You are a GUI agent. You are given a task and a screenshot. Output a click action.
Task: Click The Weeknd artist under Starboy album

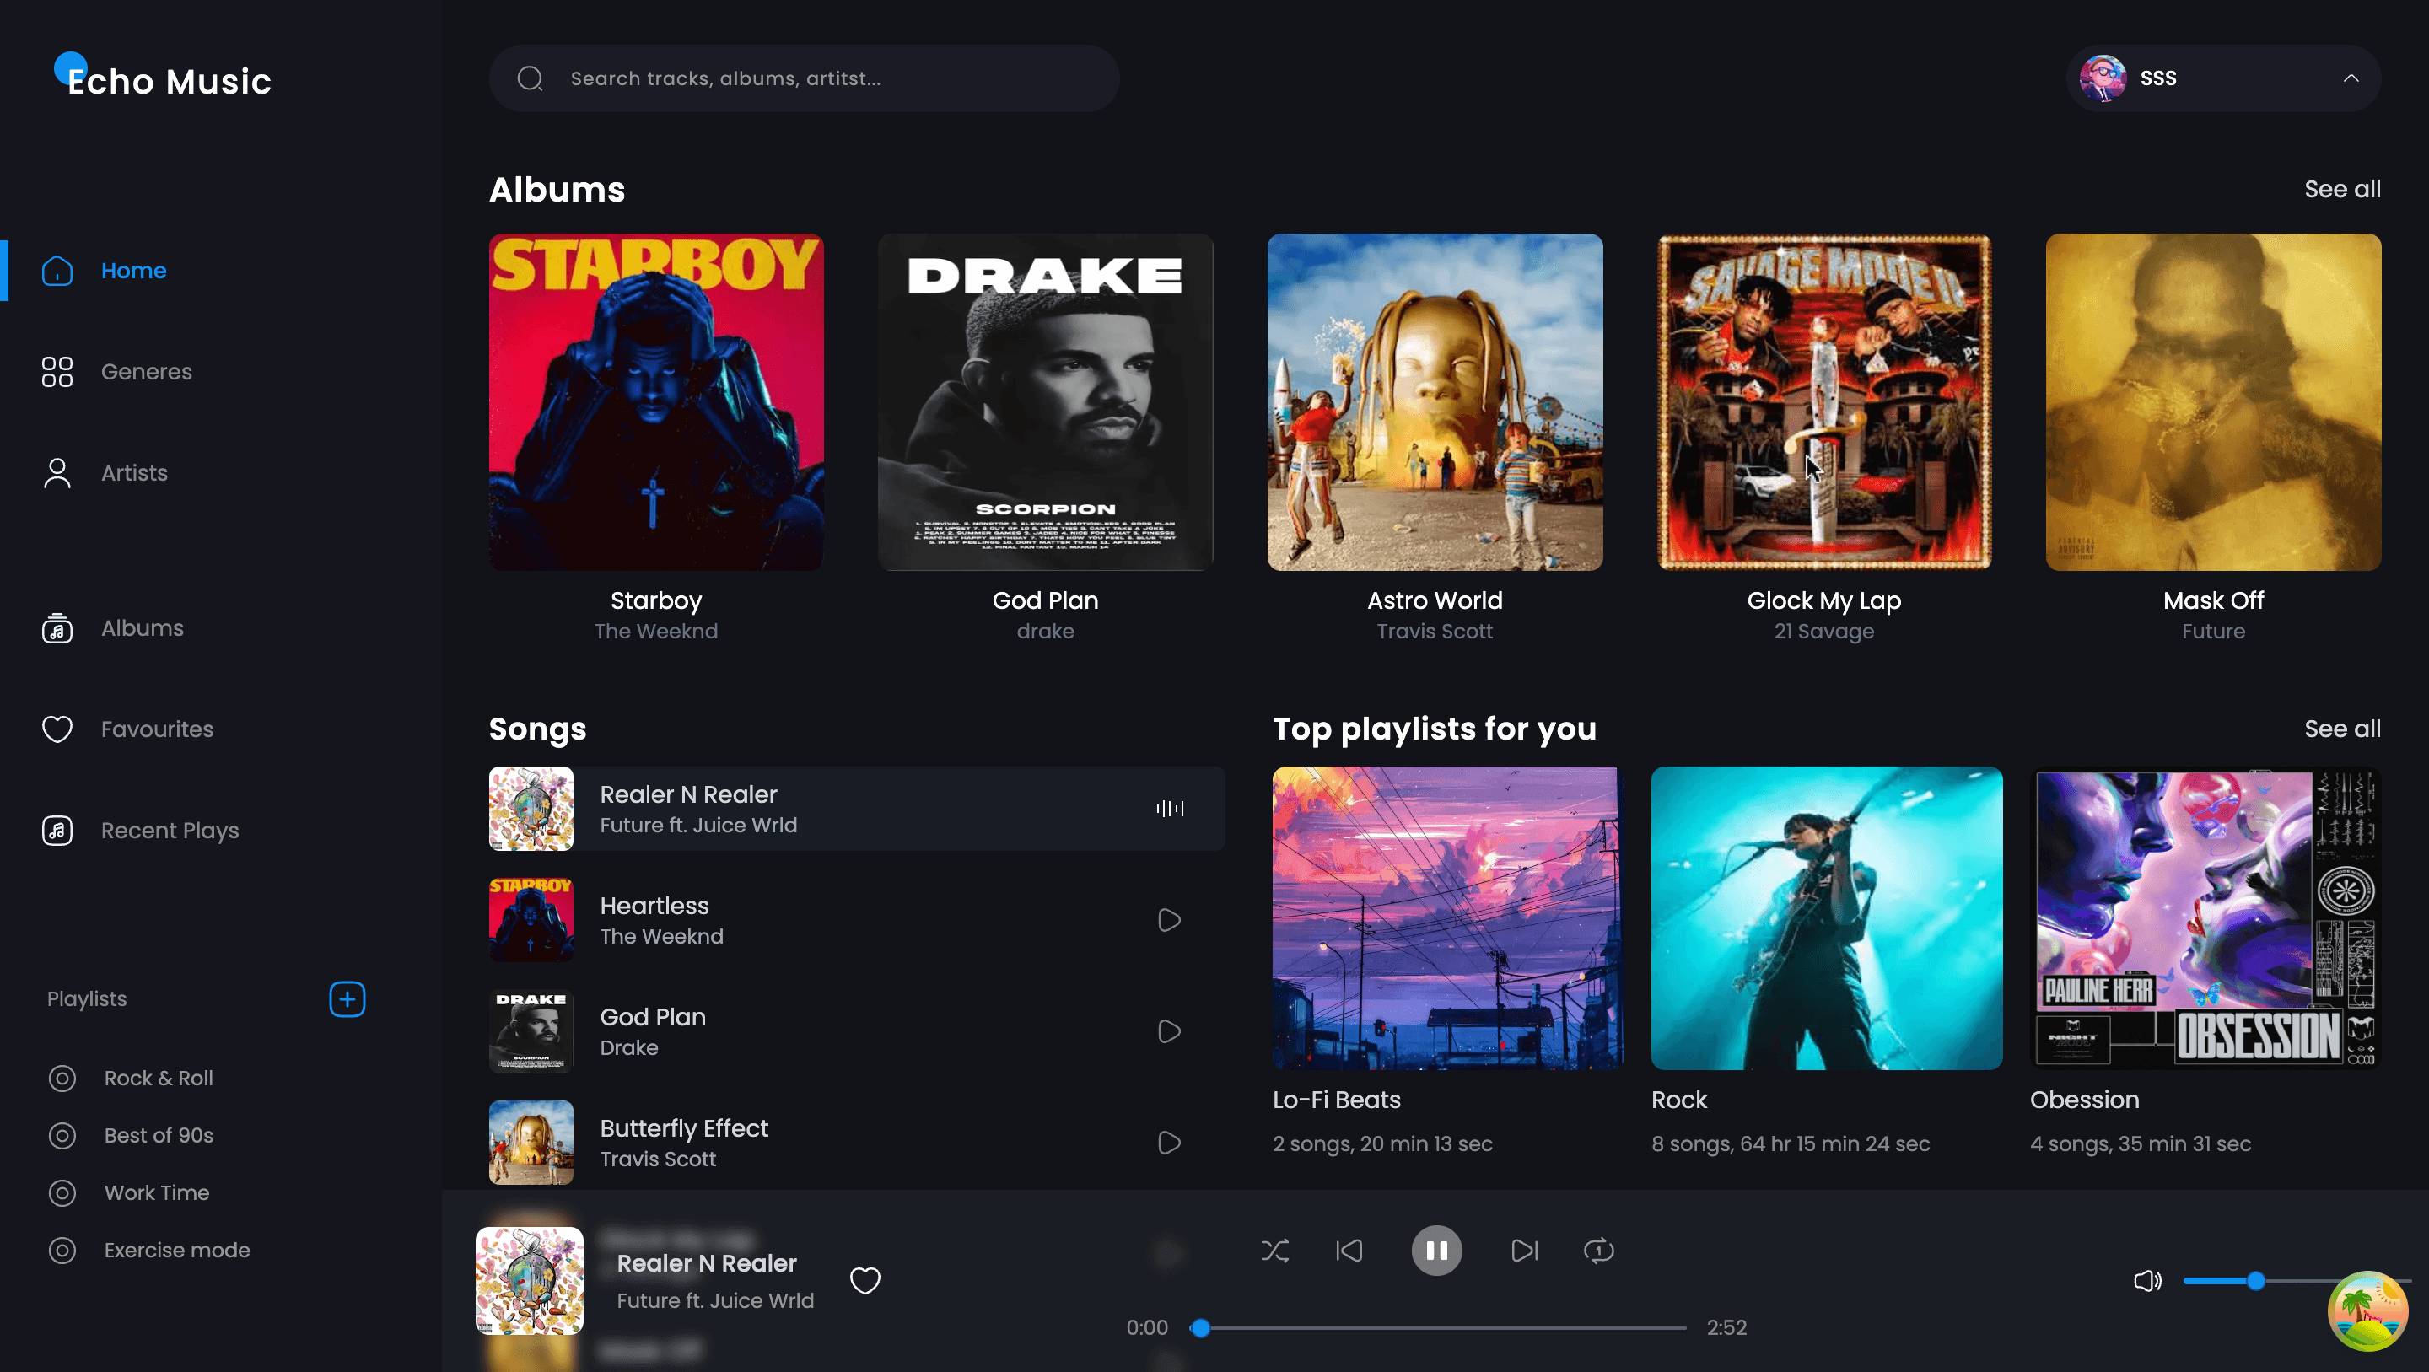tap(656, 631)
